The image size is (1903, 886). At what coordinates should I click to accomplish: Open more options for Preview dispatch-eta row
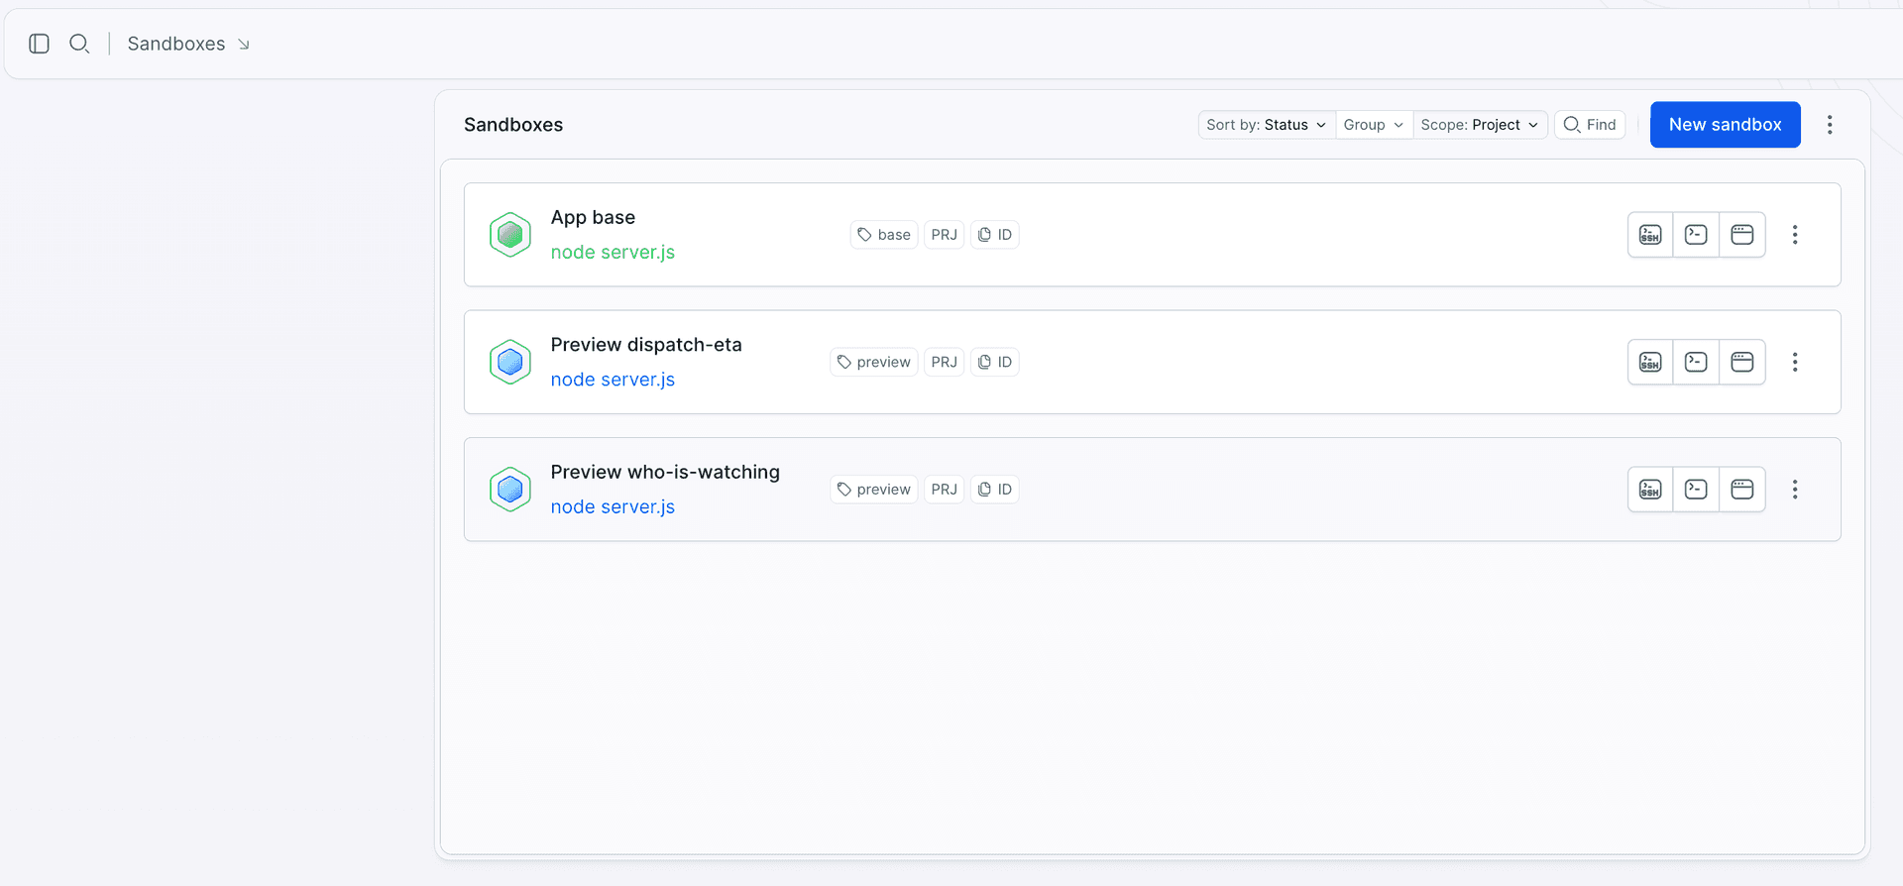[x=1795, y=362]
